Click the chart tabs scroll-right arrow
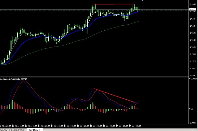Screen dimensions: 198x131 click(196, 130)
